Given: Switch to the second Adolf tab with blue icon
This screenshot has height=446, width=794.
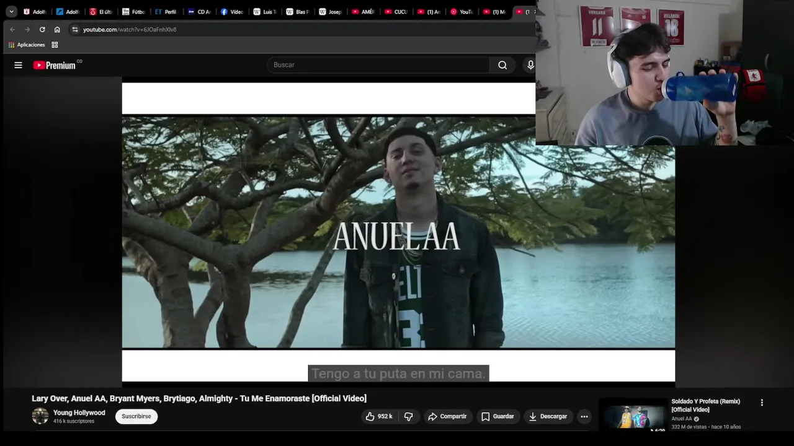Looking at the screenshot, I should pos(68,12).
